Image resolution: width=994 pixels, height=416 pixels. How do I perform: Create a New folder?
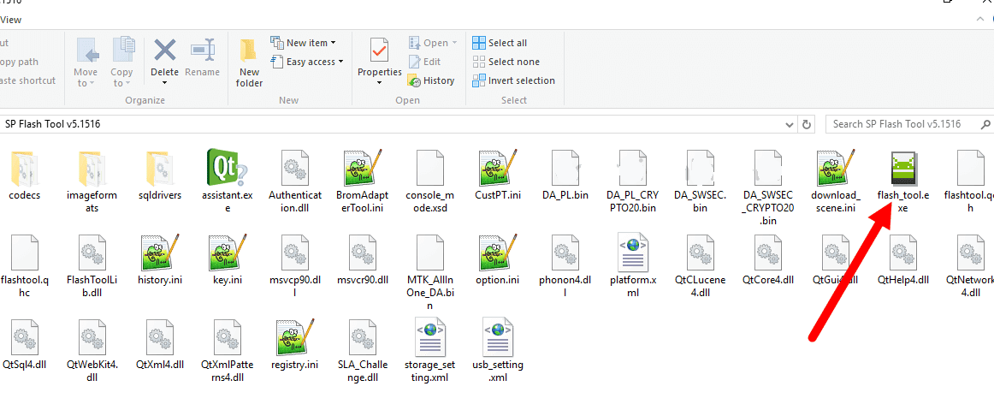[250, 62]
